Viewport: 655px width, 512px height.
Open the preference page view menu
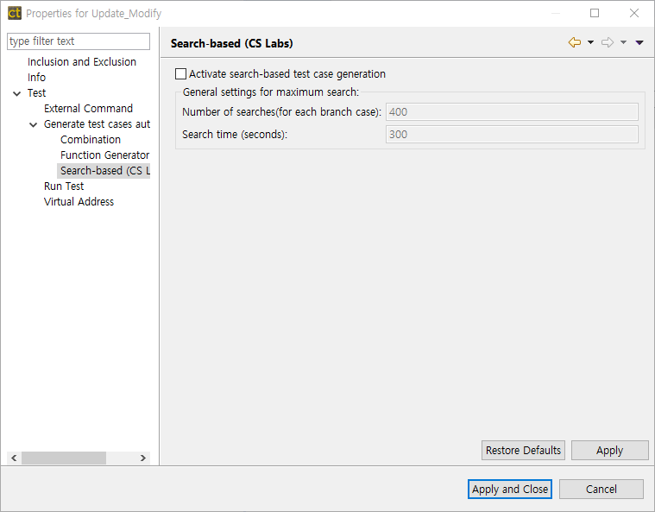639,42
